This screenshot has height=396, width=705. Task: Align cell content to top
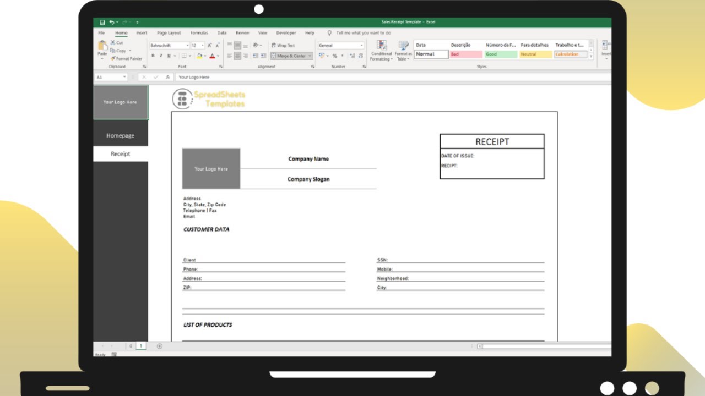tap(230, 46)
